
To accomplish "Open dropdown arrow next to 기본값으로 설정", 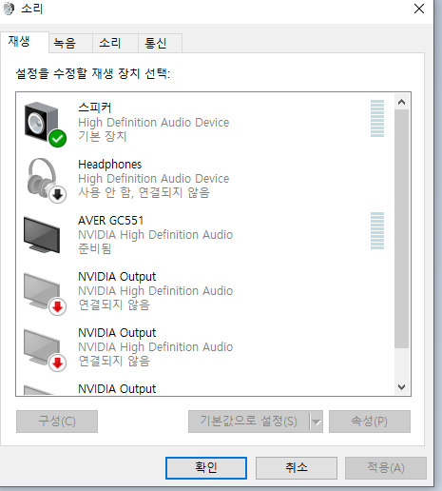I will pos(317,422).
